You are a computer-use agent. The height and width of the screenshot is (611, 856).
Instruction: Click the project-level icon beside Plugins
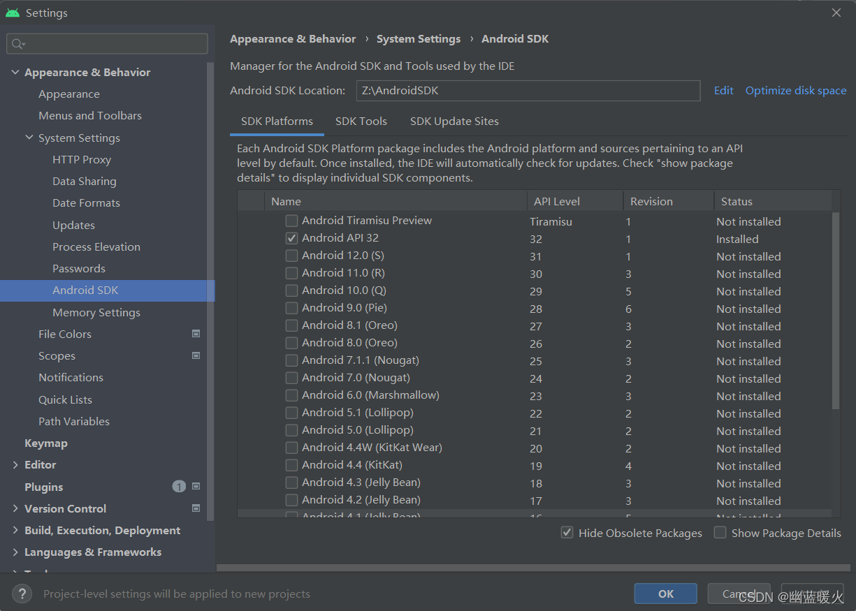(x=196, y=487)
